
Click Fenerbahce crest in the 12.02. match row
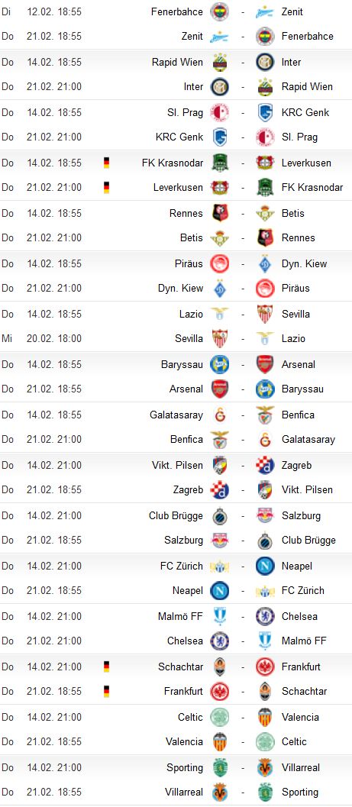pos(220,11)
